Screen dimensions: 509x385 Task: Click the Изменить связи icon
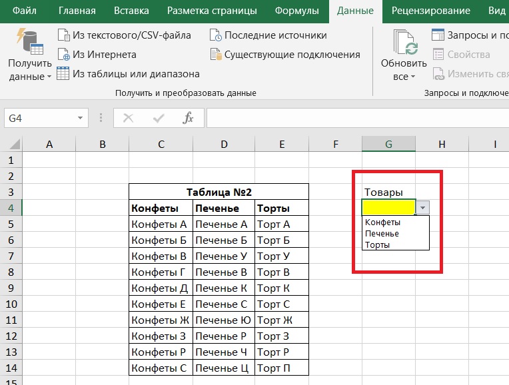tap(438, 74)
